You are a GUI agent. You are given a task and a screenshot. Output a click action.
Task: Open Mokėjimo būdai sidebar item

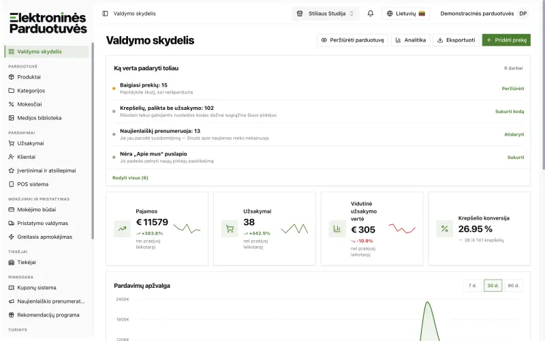[x=46, y=209]
